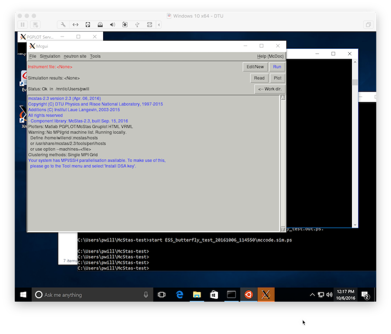The width and height of the screenshot is (391, 334).
Task: Open Windows Store from taskbar
Action: [214, 295]
